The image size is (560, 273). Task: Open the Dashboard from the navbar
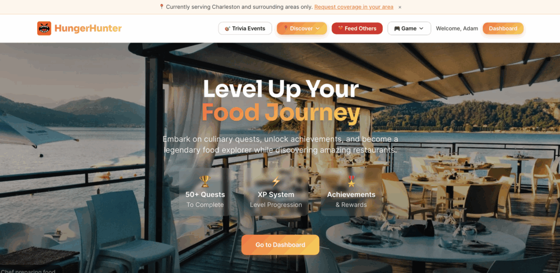click(503, 28)
